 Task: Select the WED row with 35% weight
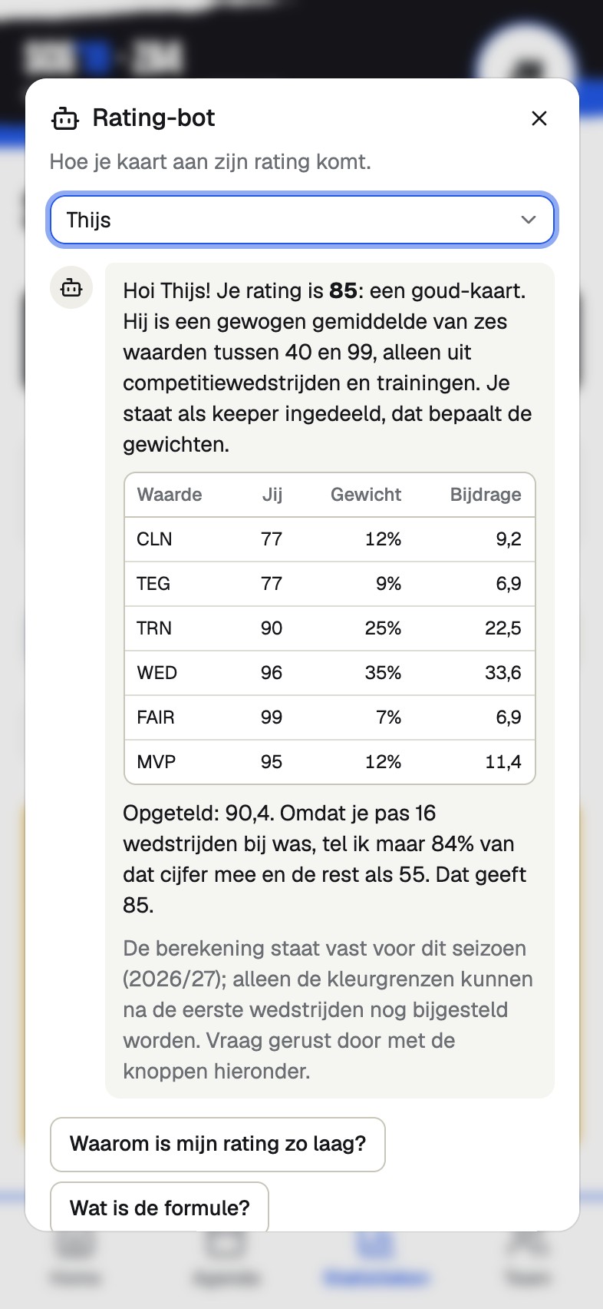[x=330, y=673]
